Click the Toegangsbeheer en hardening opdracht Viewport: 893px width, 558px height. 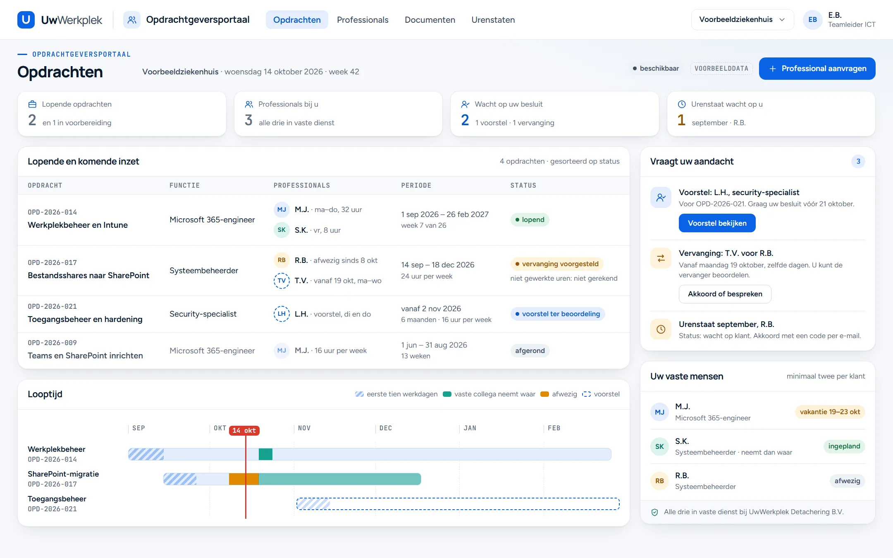[x=85, y=319]
